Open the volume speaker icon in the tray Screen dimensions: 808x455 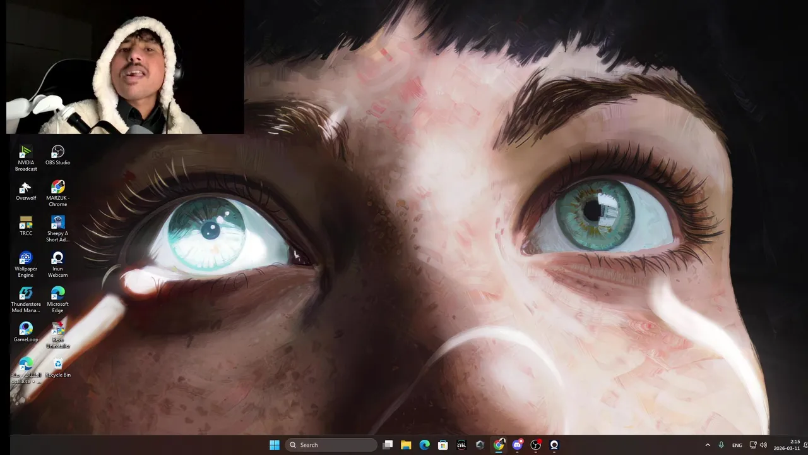click(763, 445)
